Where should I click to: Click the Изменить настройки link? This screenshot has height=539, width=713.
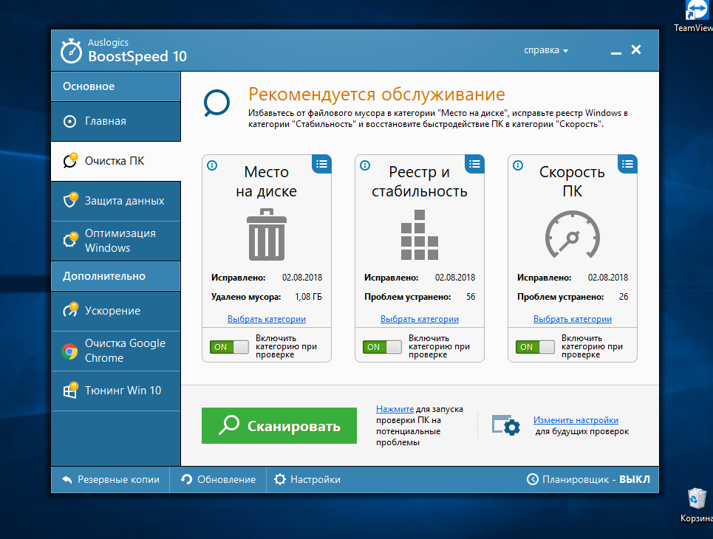[x=576, y=420]
